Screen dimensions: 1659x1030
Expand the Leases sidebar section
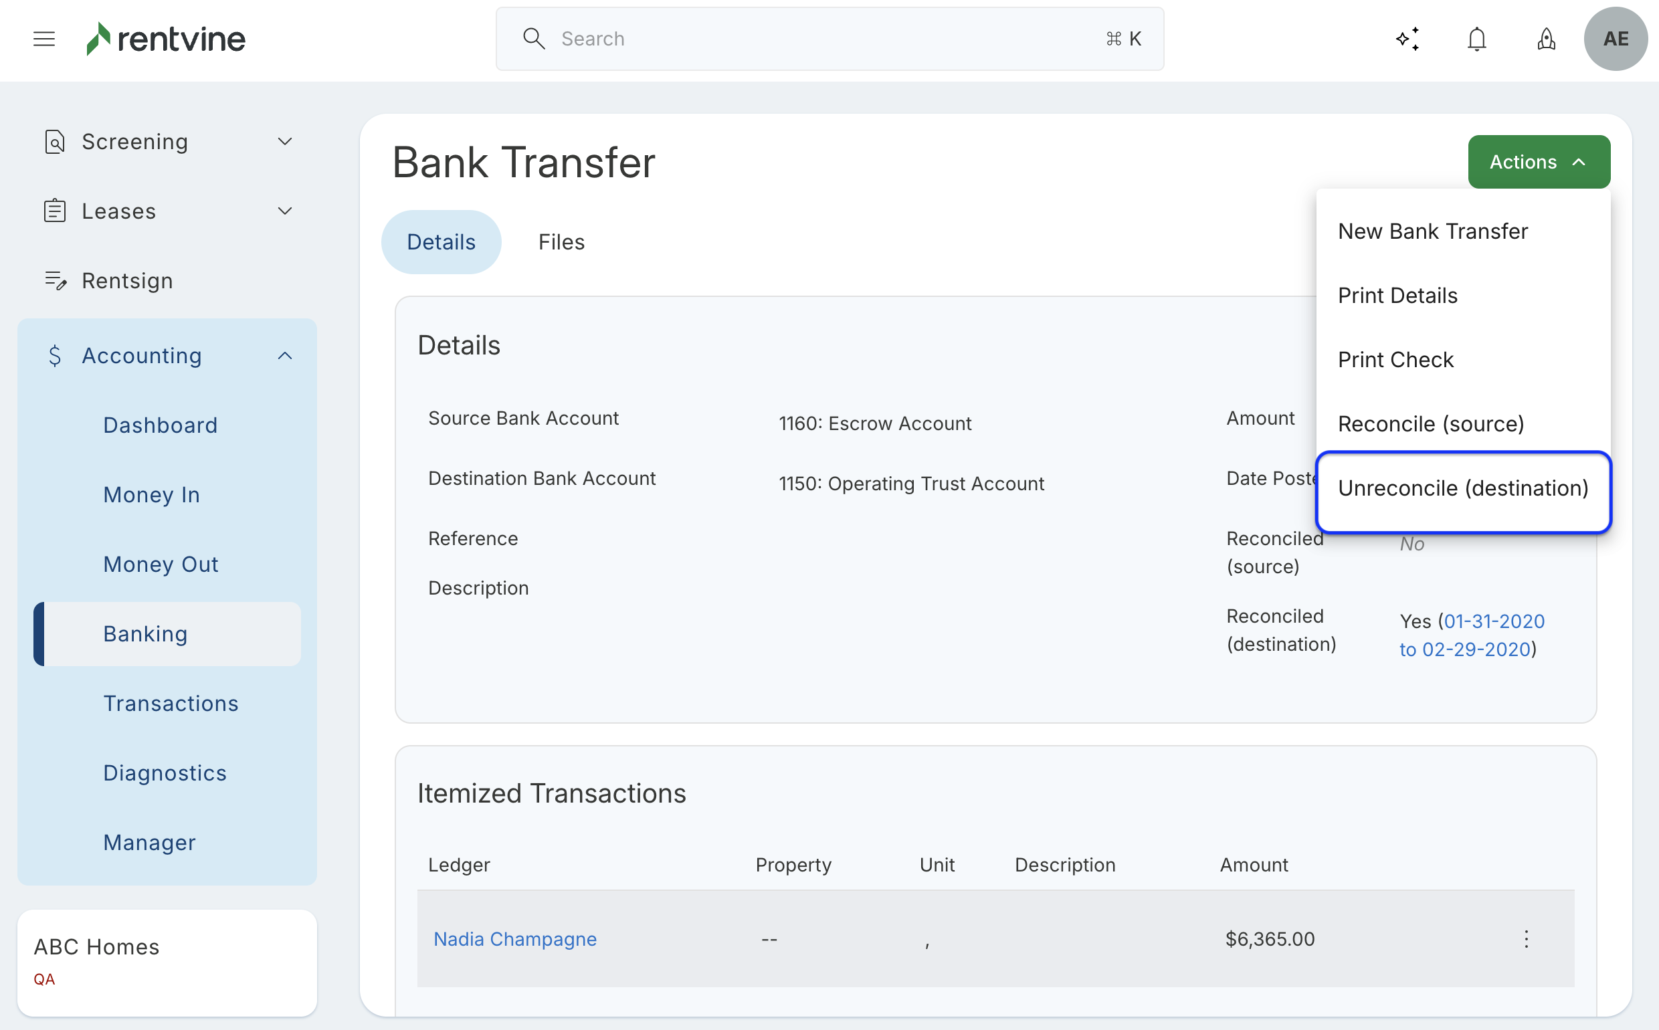pyautogui.click(x=285, y=211)
